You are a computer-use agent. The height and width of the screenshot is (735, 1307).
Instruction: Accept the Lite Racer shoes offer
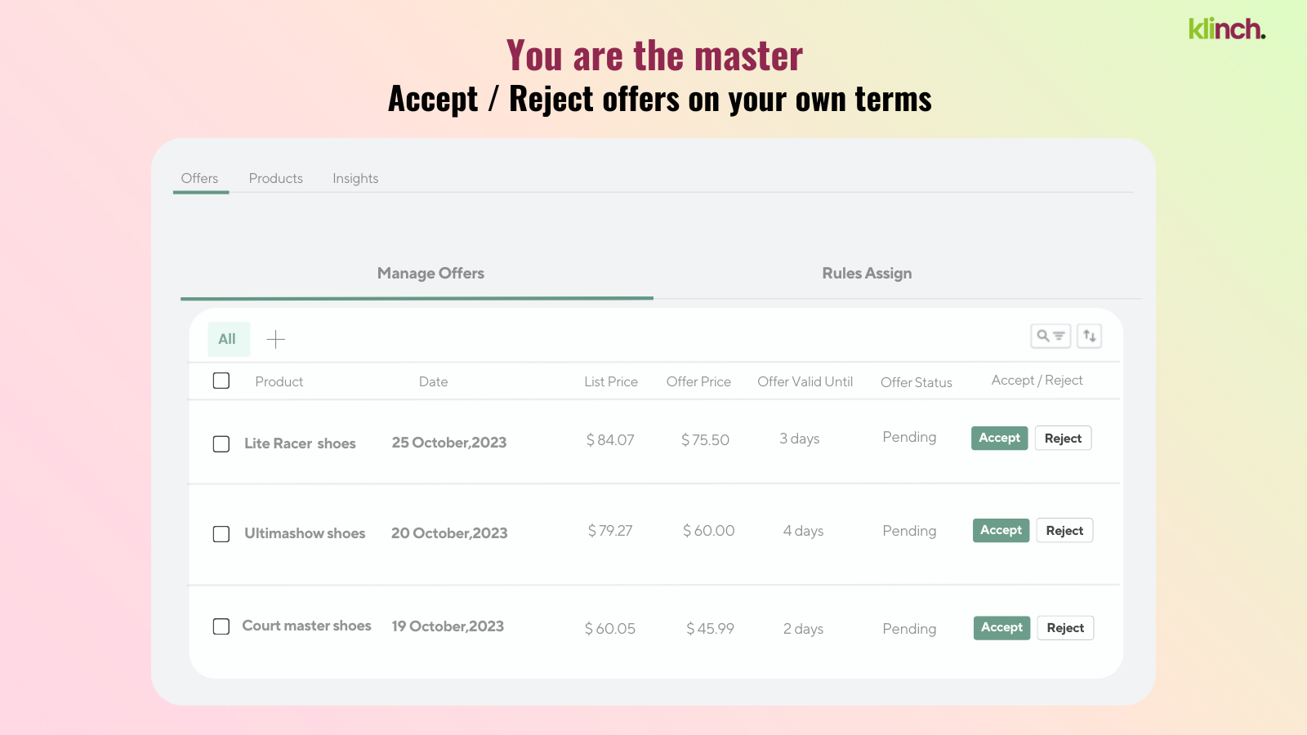(x=999, y=438)
